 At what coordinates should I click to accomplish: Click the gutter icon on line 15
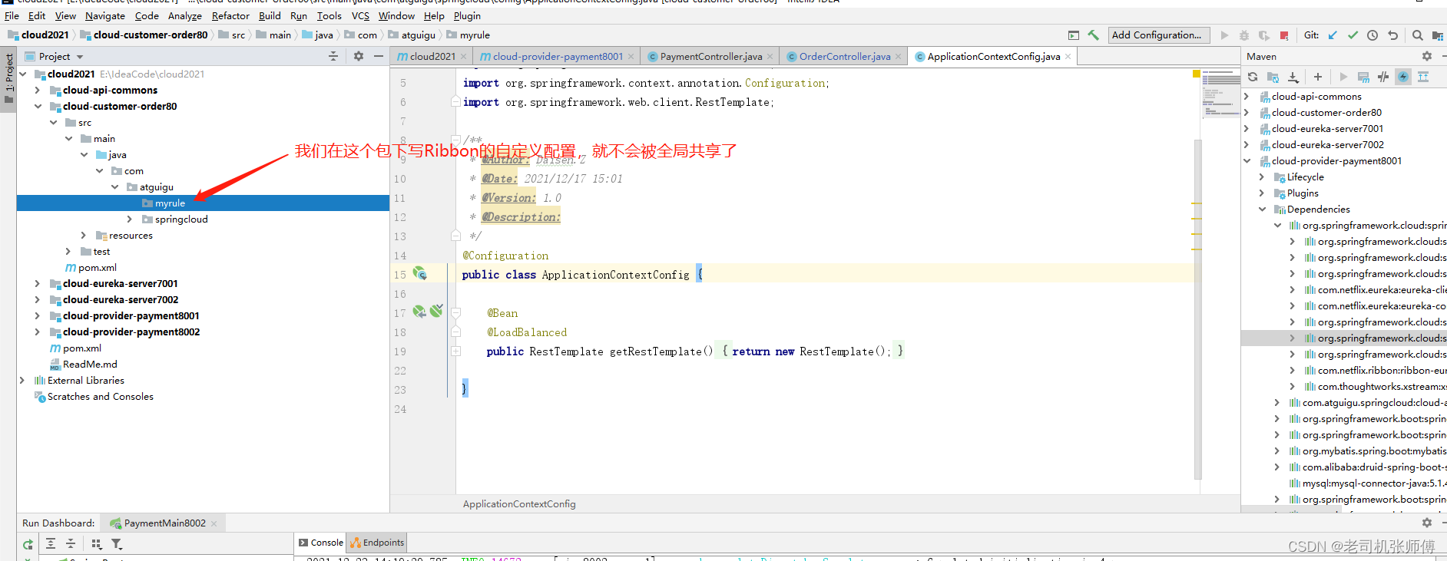(420, 273)
